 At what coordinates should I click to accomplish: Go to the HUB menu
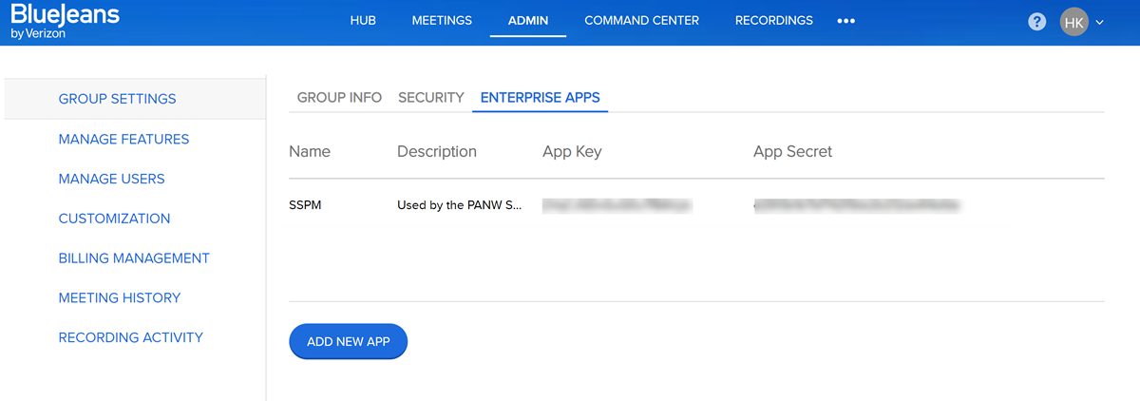click(364, 21)
